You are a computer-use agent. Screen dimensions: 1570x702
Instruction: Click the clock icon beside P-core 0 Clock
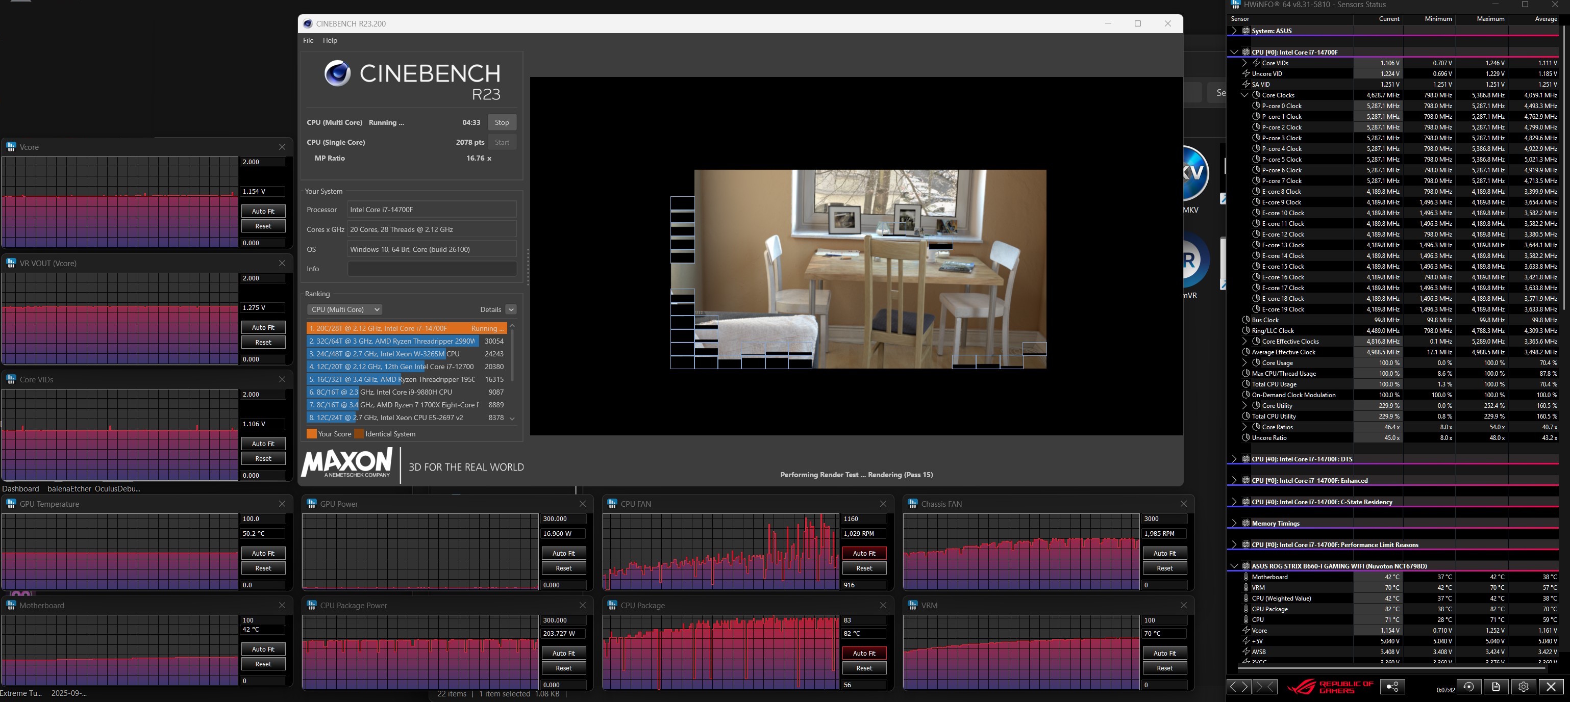(1256, 106)
